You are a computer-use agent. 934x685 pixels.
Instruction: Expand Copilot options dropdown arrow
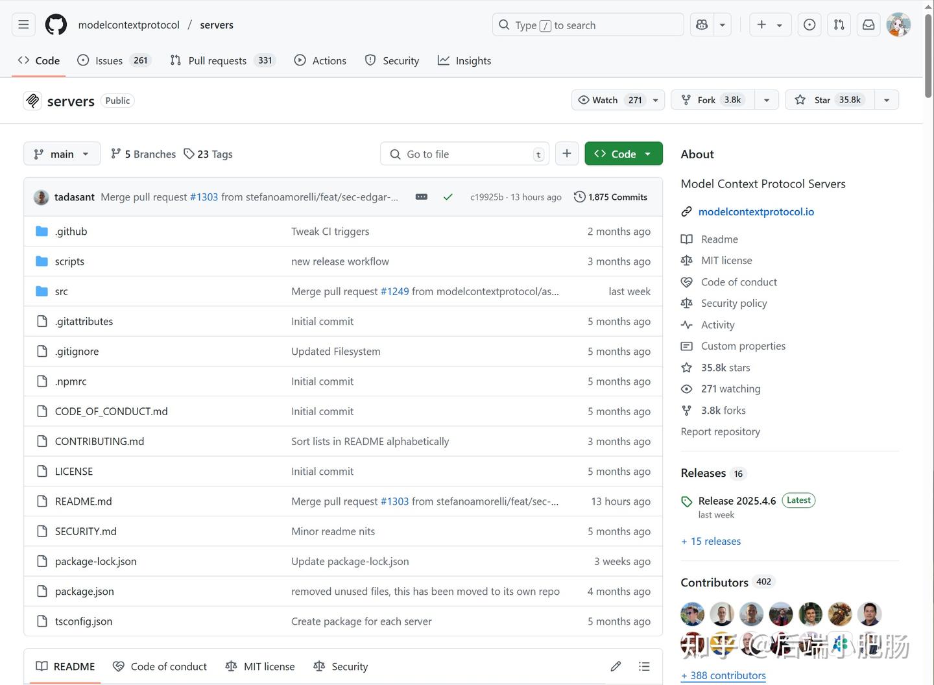point(723,25)
